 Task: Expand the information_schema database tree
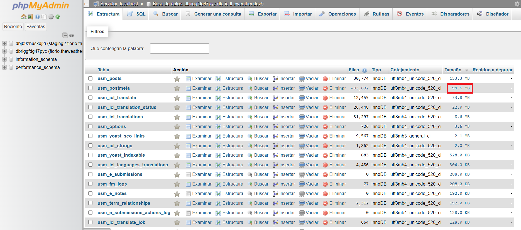coord(4,59)
